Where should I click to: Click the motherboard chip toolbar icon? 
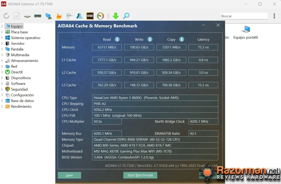[27, 16]
